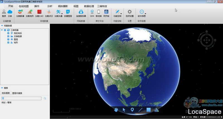Screen dimensions: 223x119
Task: Click the 其它平台 ribbon group label
Action: 100,21
